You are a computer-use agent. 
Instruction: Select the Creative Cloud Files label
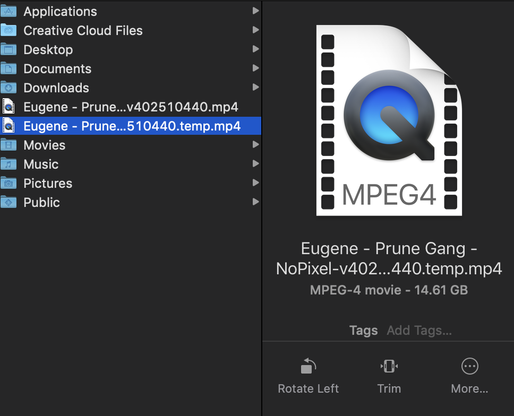tap(83, 30)
